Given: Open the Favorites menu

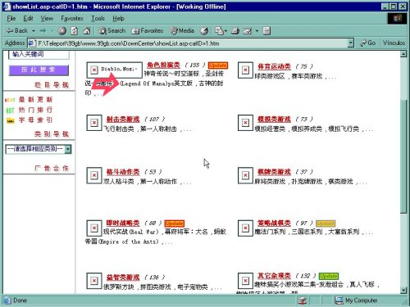Looking at the screenshot, I should (72, 18).
